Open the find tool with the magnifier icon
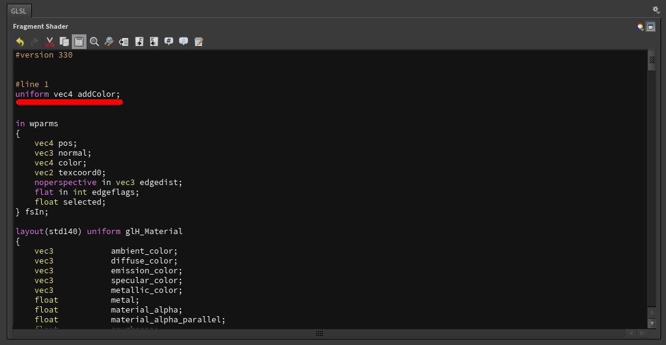Screen dimensions: 666x345 point(95,42)
